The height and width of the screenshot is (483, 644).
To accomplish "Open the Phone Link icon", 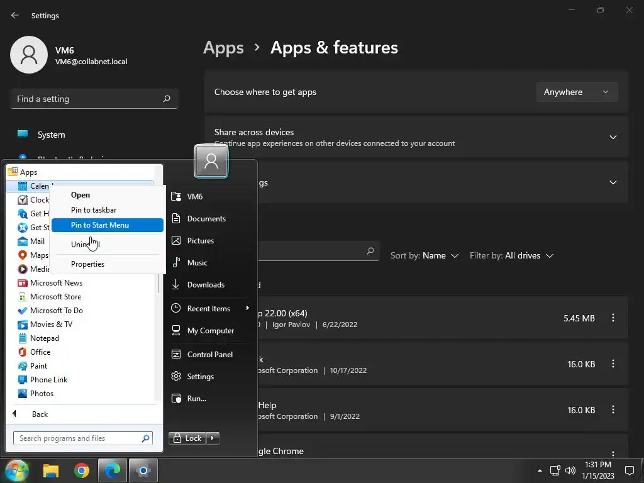I will (x=23, y=379).
